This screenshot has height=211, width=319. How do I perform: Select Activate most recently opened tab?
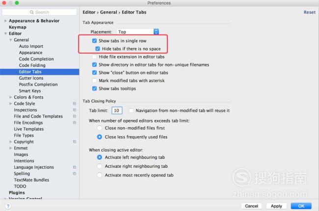(100, 175)
